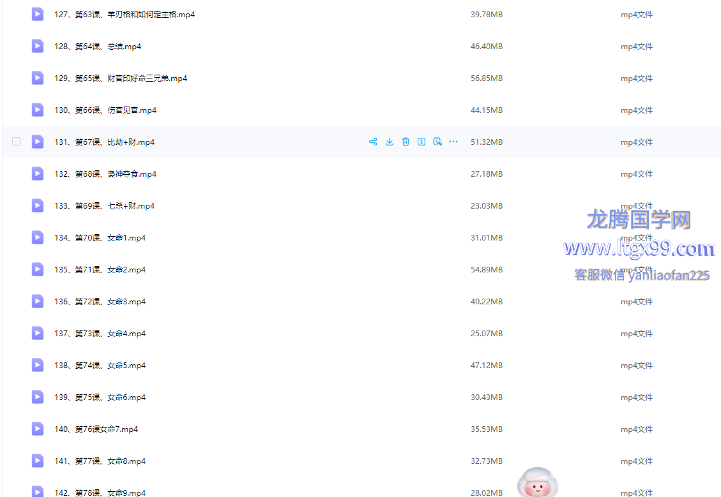Select file name 133 七杀+财.mp4
721x497 pixels.
coord(104,206)
